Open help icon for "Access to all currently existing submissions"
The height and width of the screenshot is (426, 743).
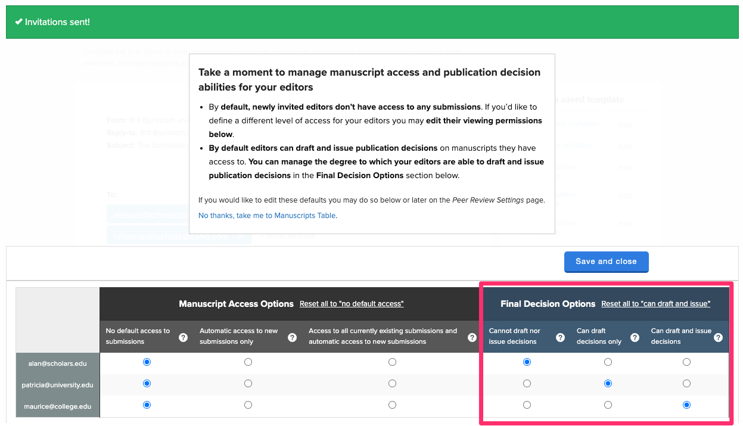pos(472,337)
